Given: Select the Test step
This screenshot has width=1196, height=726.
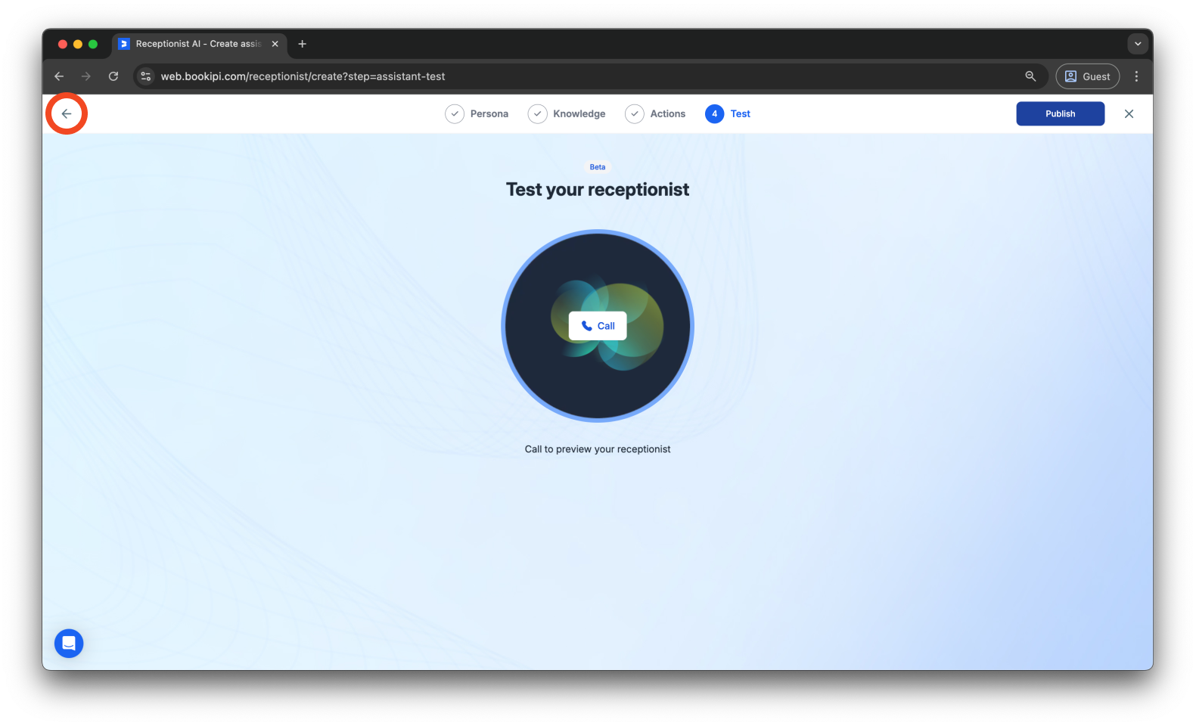Looking at the screenshot, I should pos(728,113).
